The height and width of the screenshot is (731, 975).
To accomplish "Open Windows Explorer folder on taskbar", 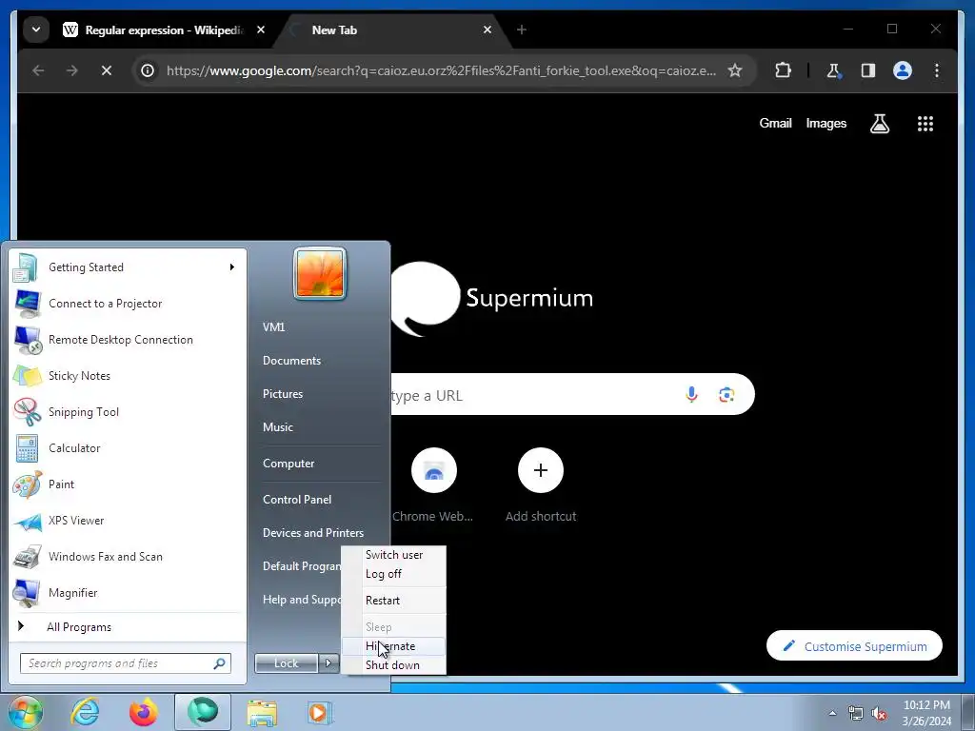I will pyautogui.click(x=262, y=712).
